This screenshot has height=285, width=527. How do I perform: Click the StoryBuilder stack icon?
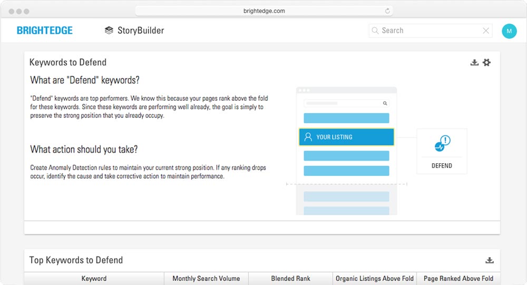coord(109,31)
